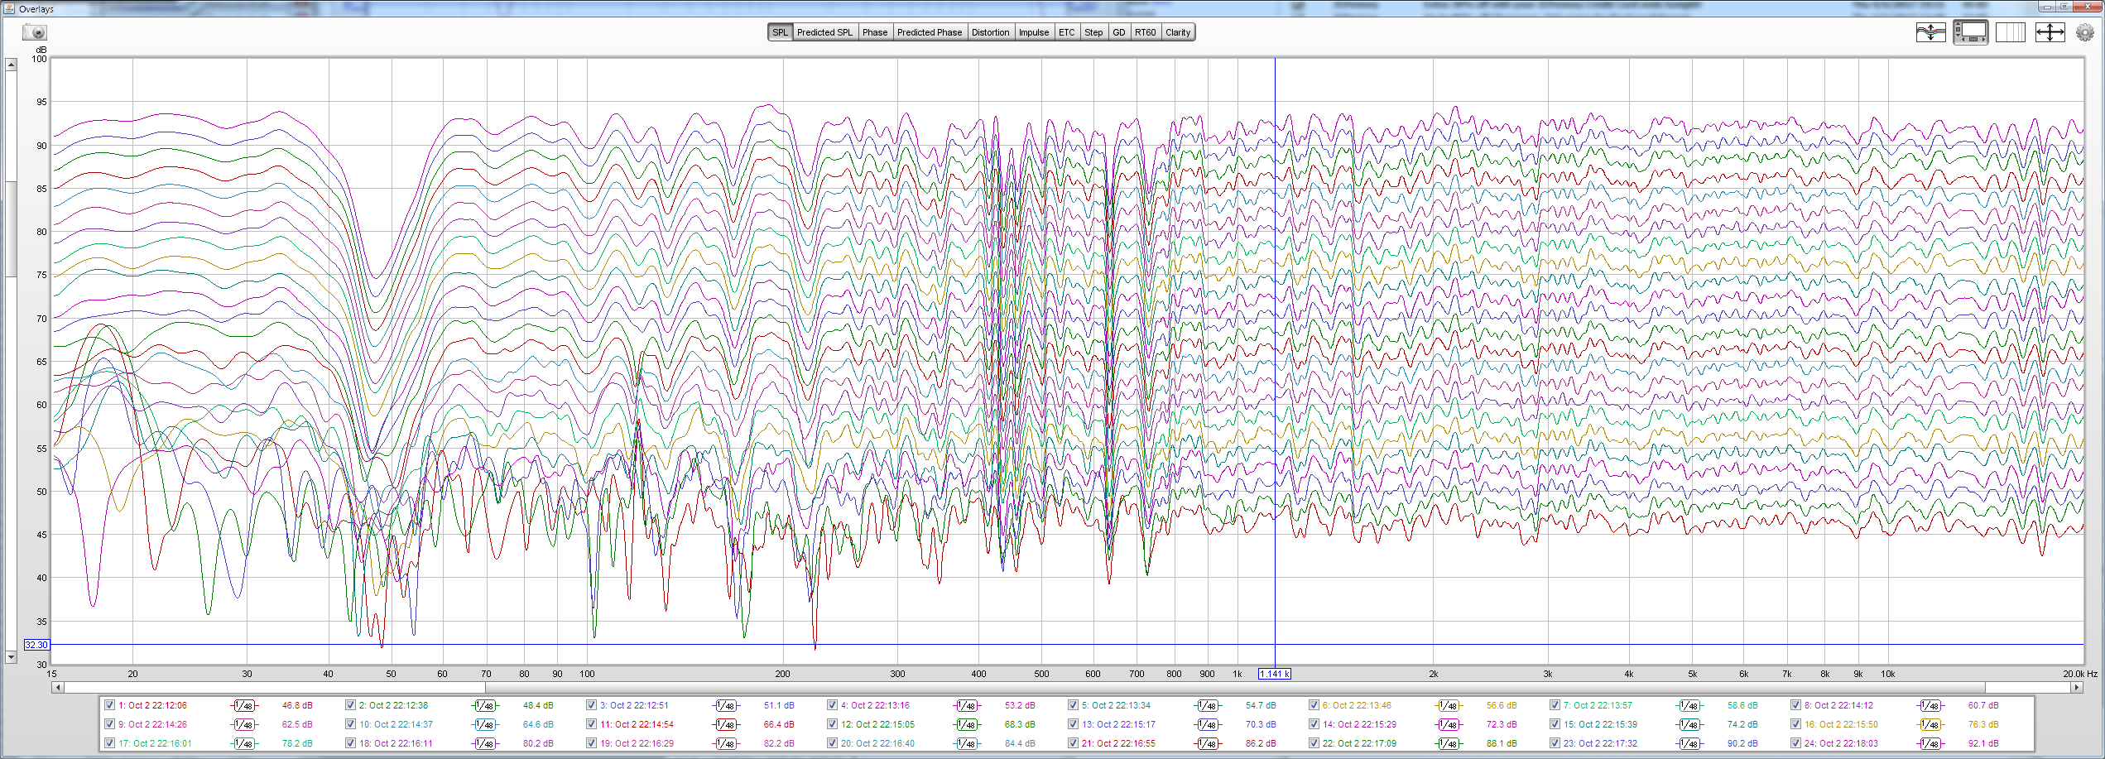Click the 1/48 smoothing icon for trace 19
The width and height of the screenshot is (2105, 759).
click(726, 744)
